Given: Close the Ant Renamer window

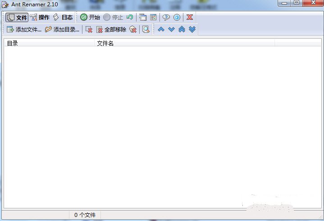Looking at the screenshot, I should click(x=314, y=3).
